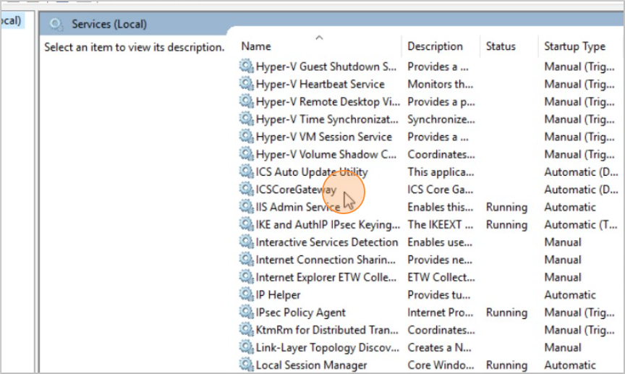
Task: Select the Link-Layer Topology Discov... service name
Action: click(x=327, y=347)
